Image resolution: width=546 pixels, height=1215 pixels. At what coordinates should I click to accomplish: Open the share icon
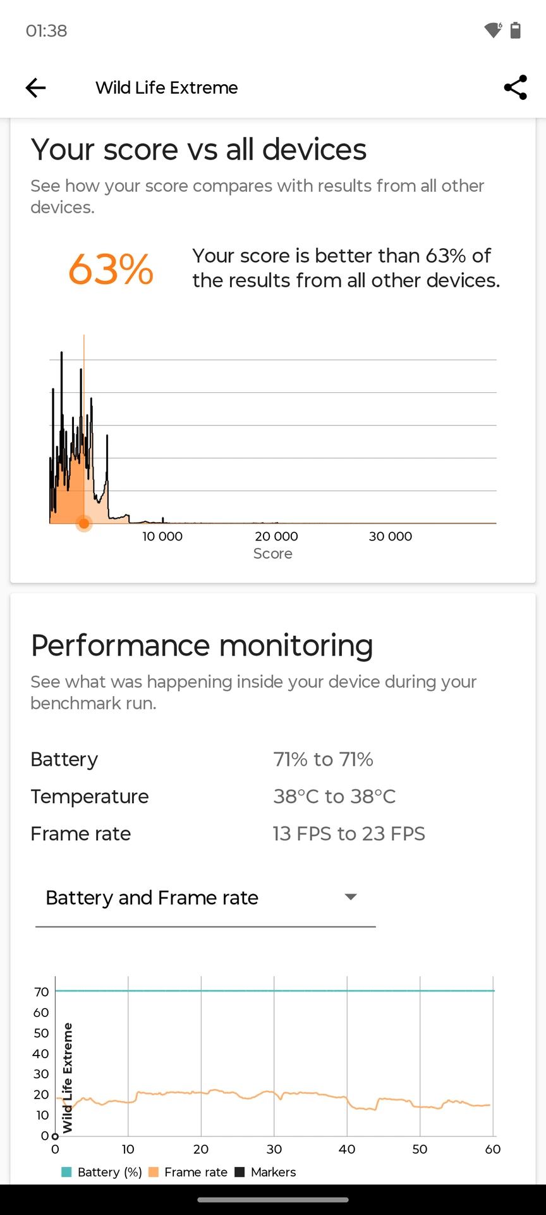pos(516,87)
